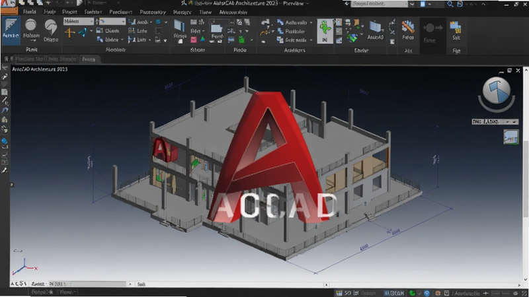
Task: Click the back arrow left of the search box
Action: pyautogui.click(x=346, y=4)
